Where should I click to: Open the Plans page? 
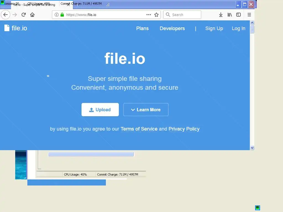(x=142, y=28)
